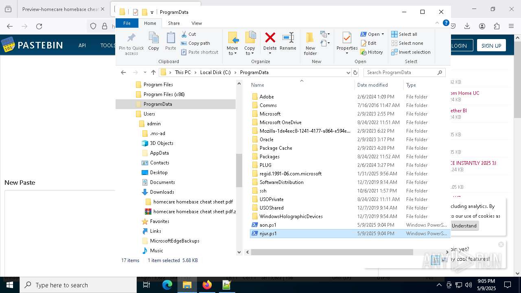This screenshot has width=521, height=293.
Task: Click the Copy icon in Clipboard group
Action: 153,41
